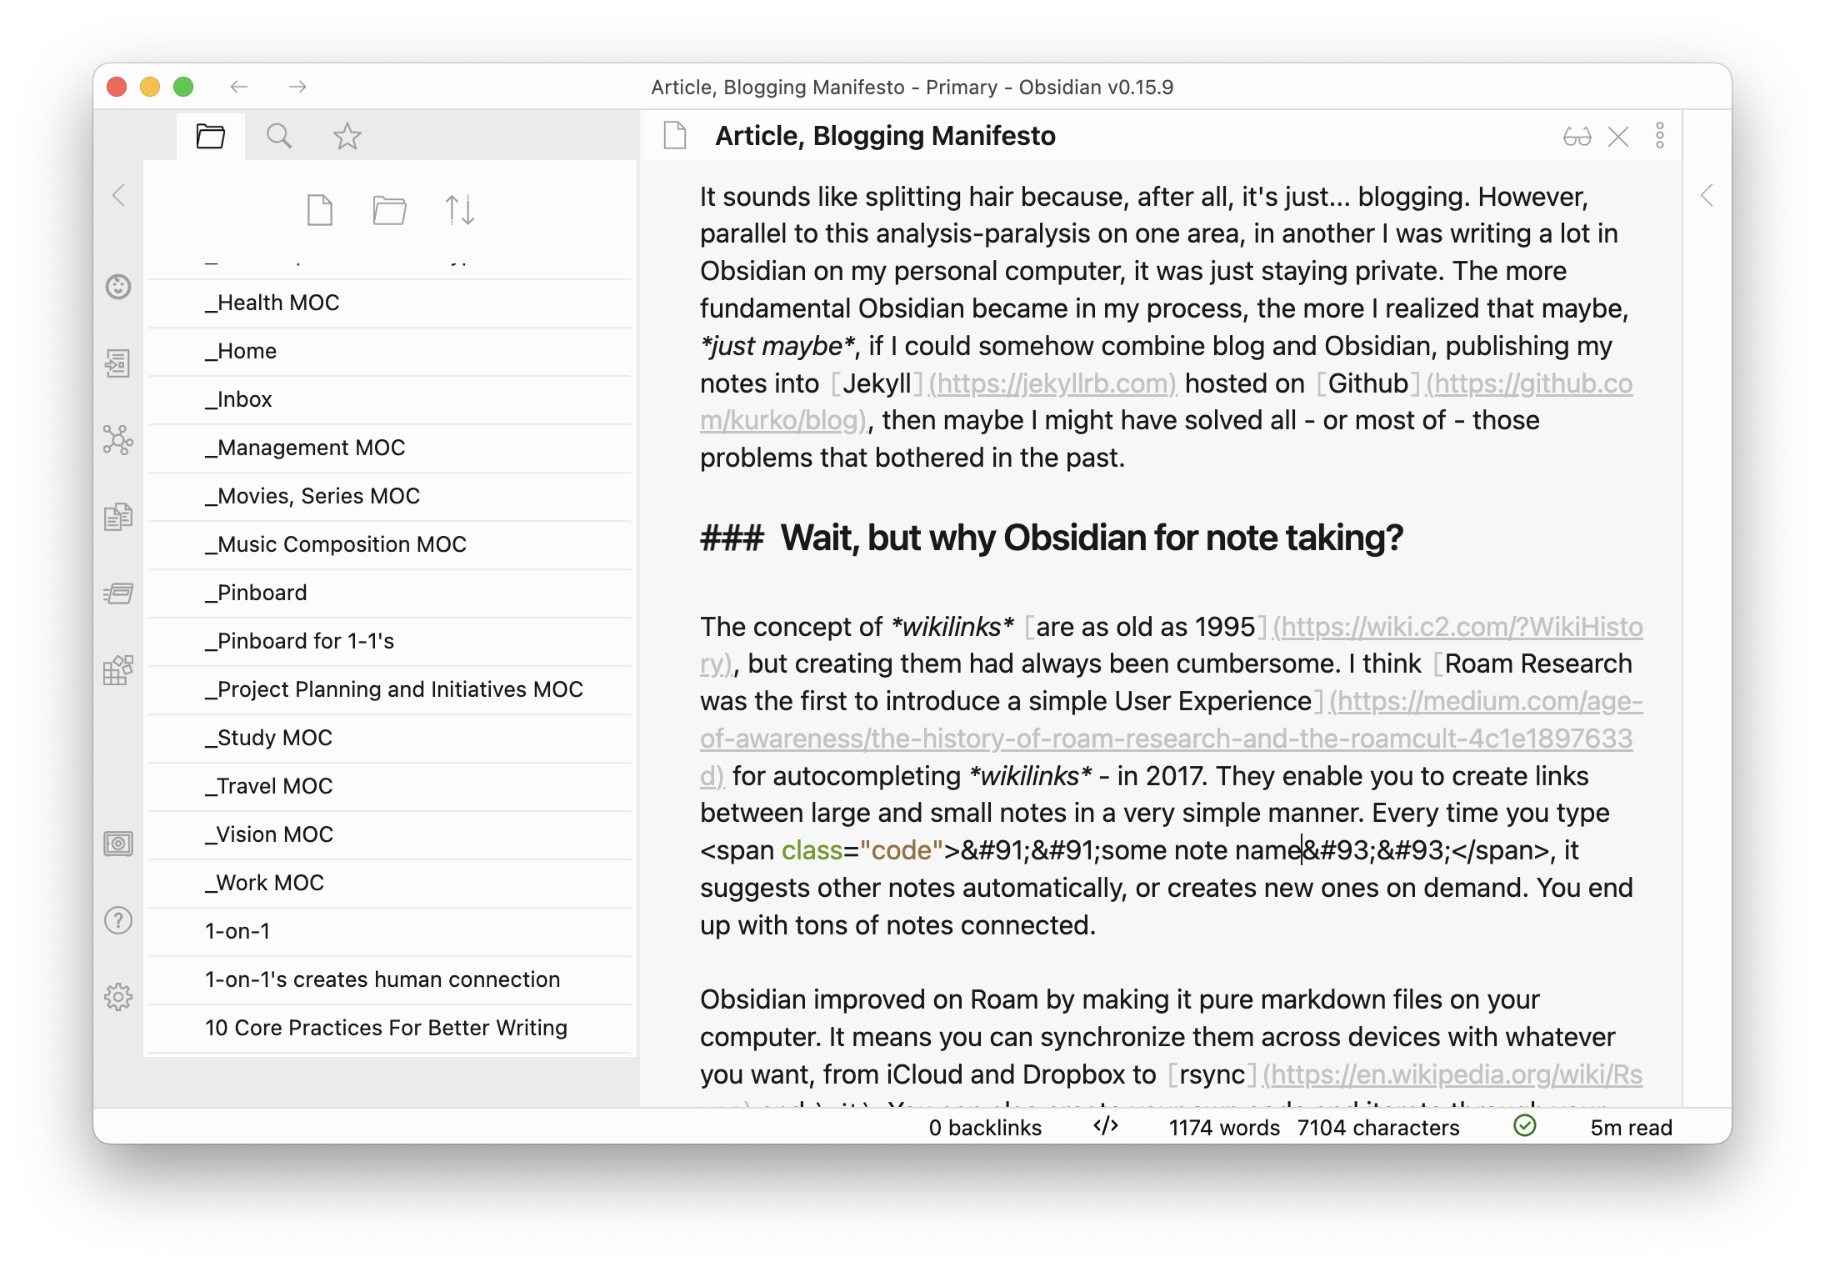Create a new folder in file explorer
Image resolution: width=1825 pixels, height=1267 pixels.
tap(390, 210)
